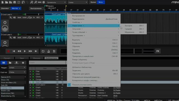Viewport: 179px width, 101px height.
Task: Click the Fast-forward transport button
Action: pos(30,51)
